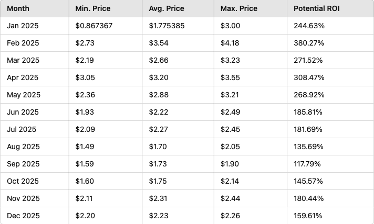Click the 117.79% ROI cell
Image resolution: width=374 pixels, height=224 pixels.
tap(308, 164)
